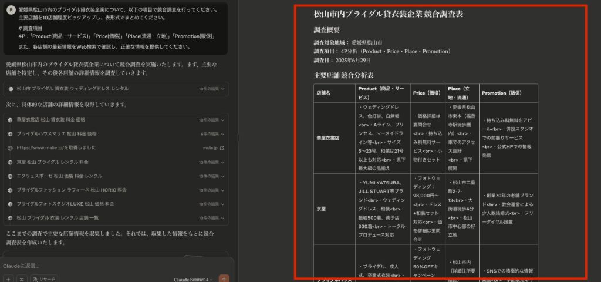The width and height of the screenshot is (601, 282).
Task: Click the plus attachment icon in reply box
Action: click(x=8, y=279)
